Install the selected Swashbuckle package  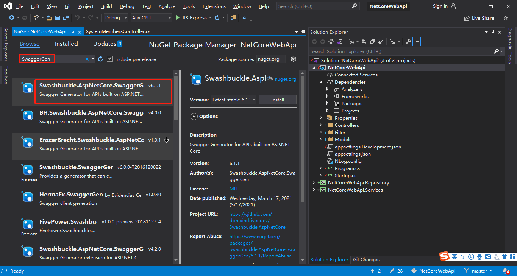tap(278, 100)
